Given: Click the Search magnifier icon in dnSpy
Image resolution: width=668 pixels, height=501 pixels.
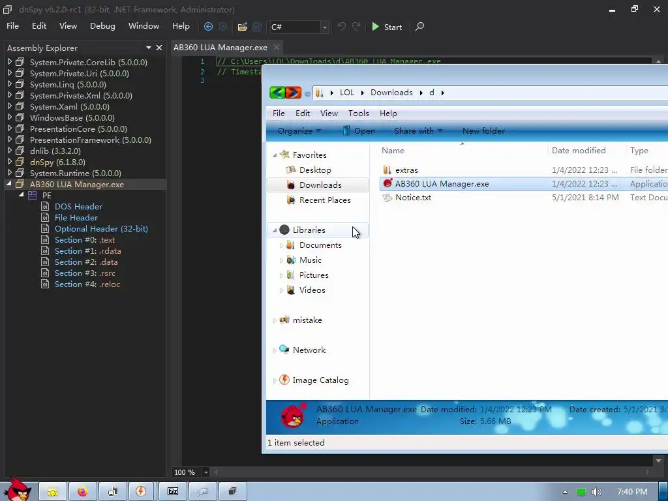Looking at the screenshot, I should pos(419,27).
